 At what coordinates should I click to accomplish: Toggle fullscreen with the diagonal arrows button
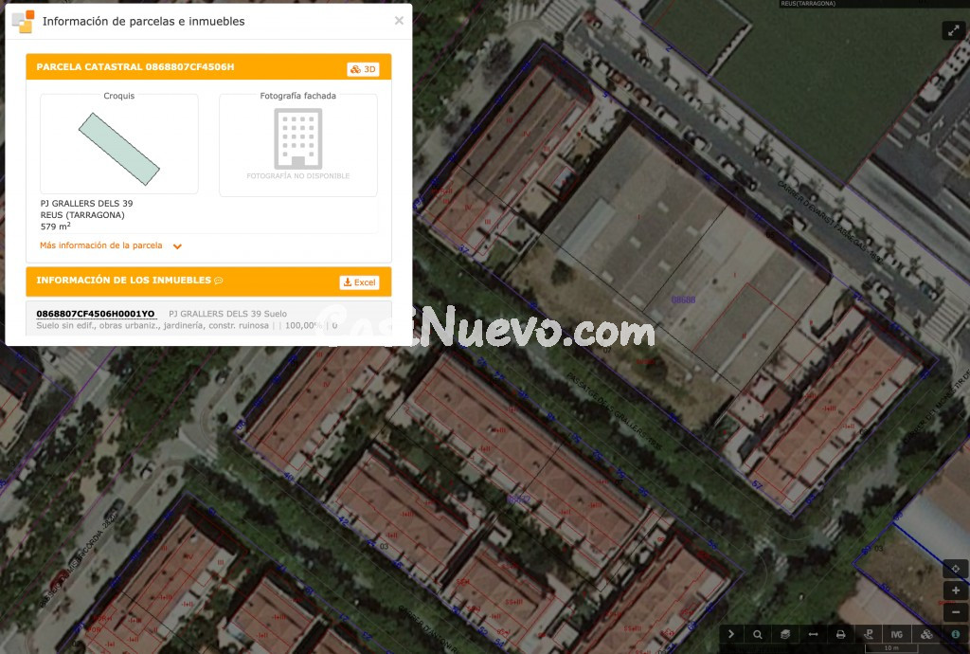tap(953, 29)
